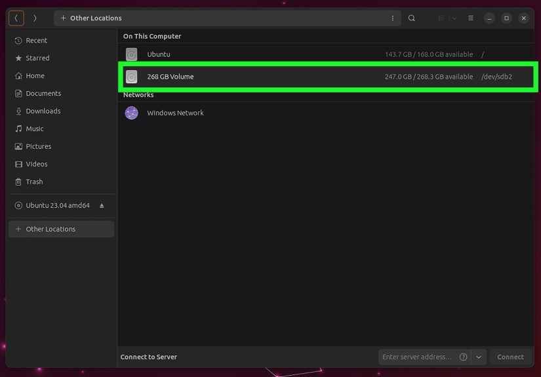Click the Windows Network globe icon
541x377 pixels.
click(131, 113)
